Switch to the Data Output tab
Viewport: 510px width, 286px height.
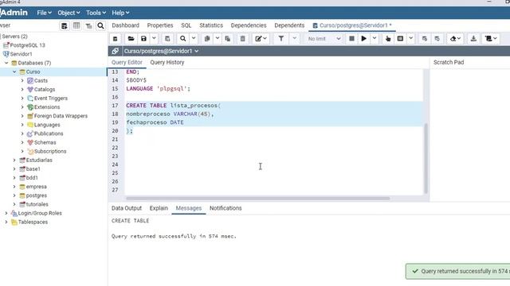[127, 208]
